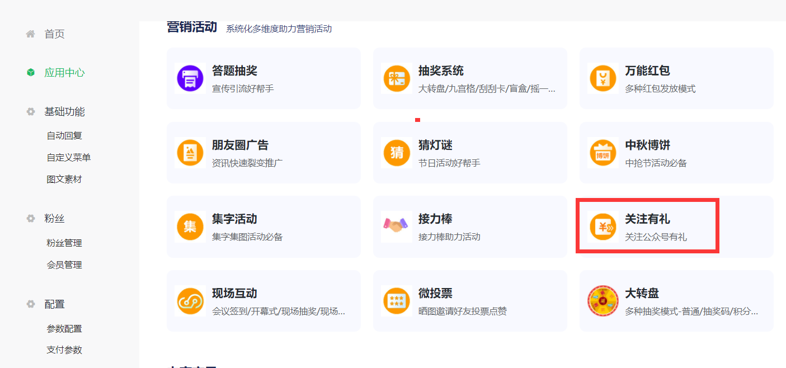Open 自定义菜单 settings link
Screen dimensions: 786x368
tap(68, 158)
